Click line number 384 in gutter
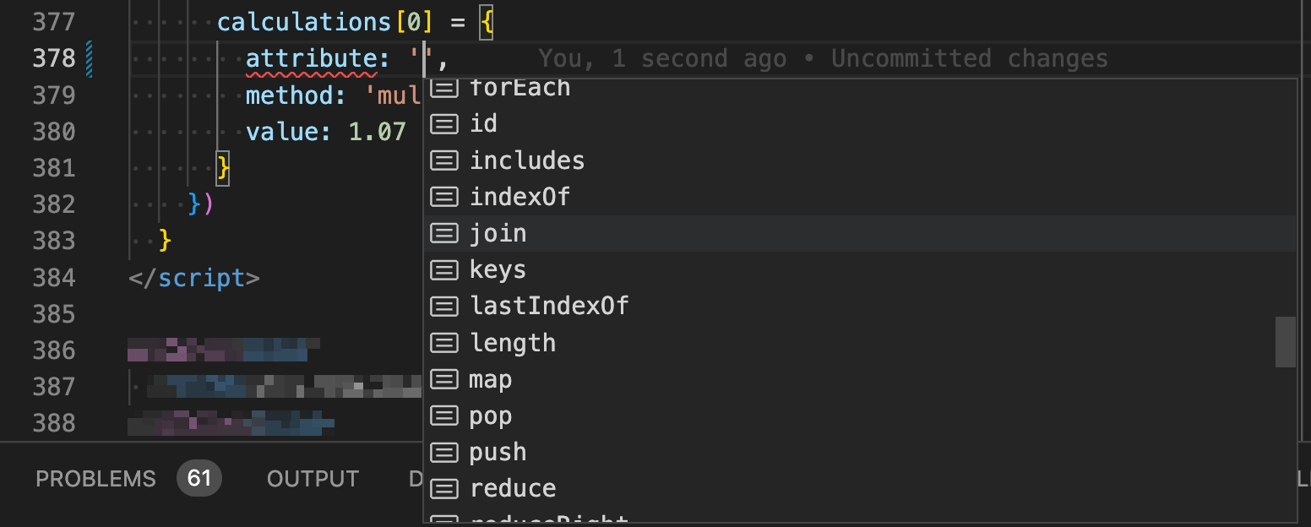This screenshot has width=1311, height=527. click(54, 278)
